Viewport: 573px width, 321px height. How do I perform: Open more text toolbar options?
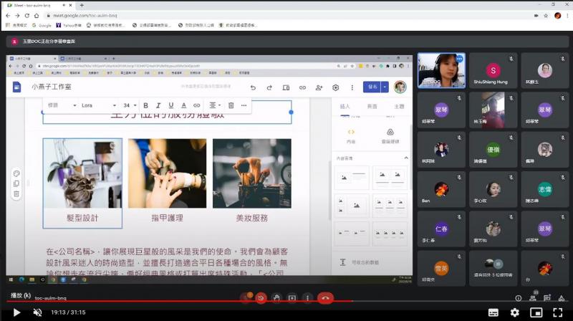pos(244,105)
